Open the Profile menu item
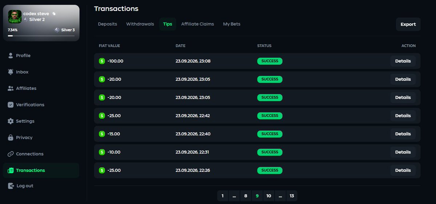Viewport: 436px width, 204px height. point(41,56)
